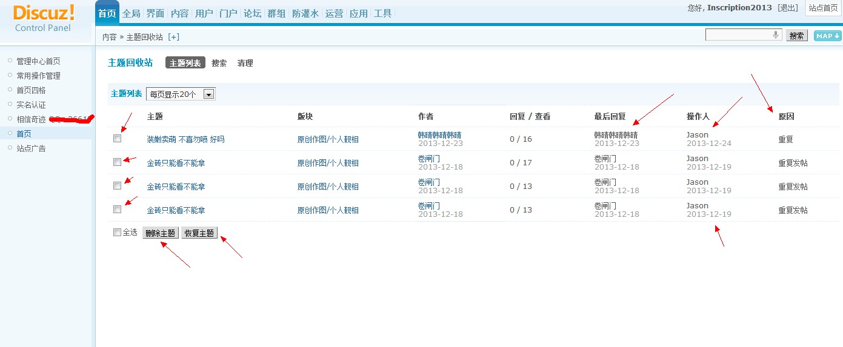Viewport: 843px width, 347px height.
Task: Click the MAP button icon
Action: coord(827,36)
